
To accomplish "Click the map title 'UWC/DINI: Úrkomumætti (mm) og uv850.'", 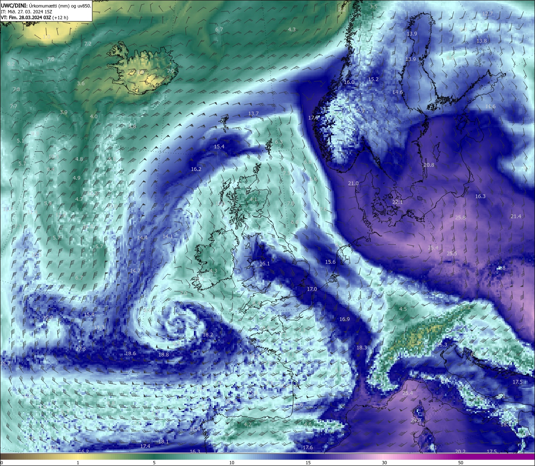I will 46,6.
